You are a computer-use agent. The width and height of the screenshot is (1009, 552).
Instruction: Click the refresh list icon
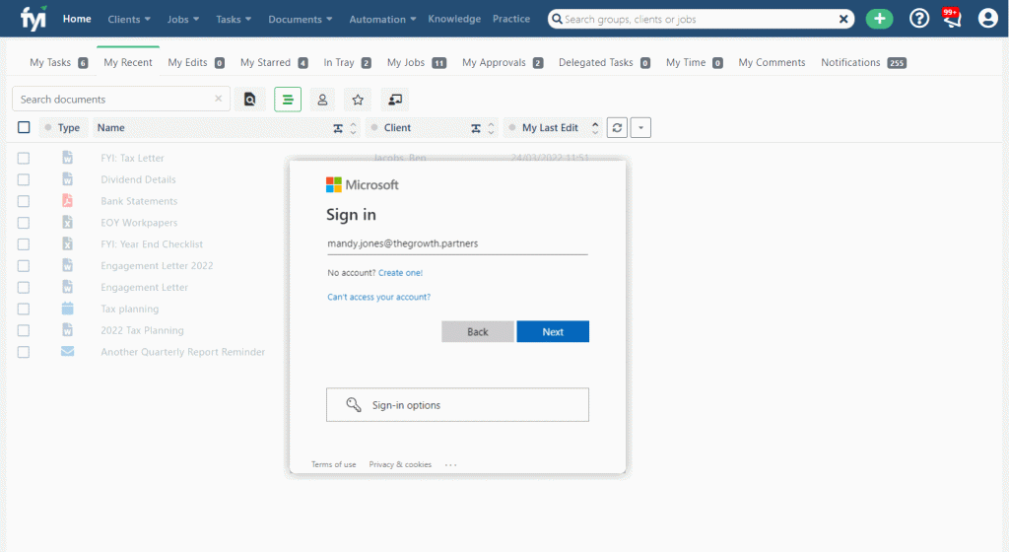pyautogui.click(x=617, y=127)
